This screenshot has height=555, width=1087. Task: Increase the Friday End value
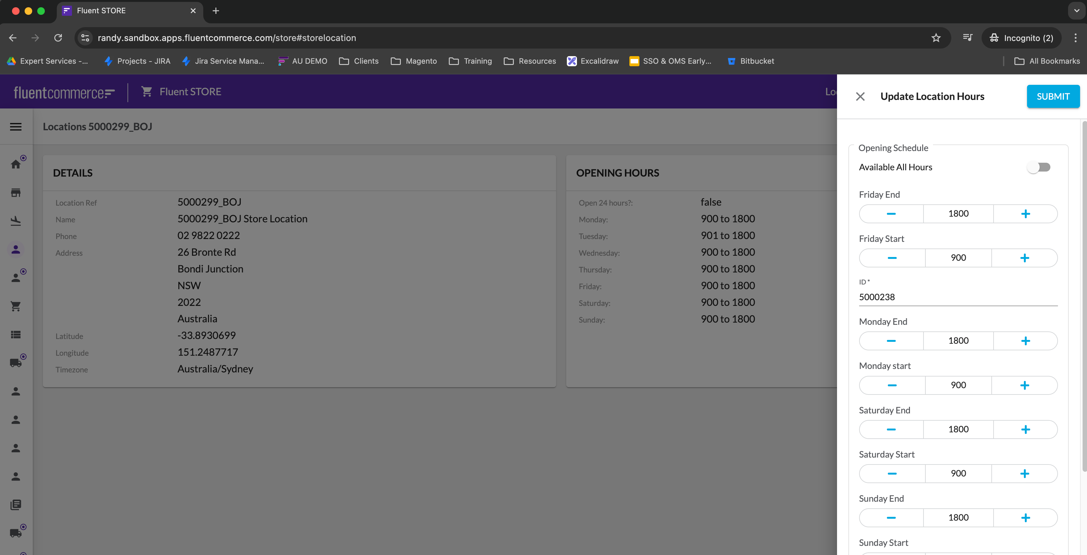point(1025,214)
